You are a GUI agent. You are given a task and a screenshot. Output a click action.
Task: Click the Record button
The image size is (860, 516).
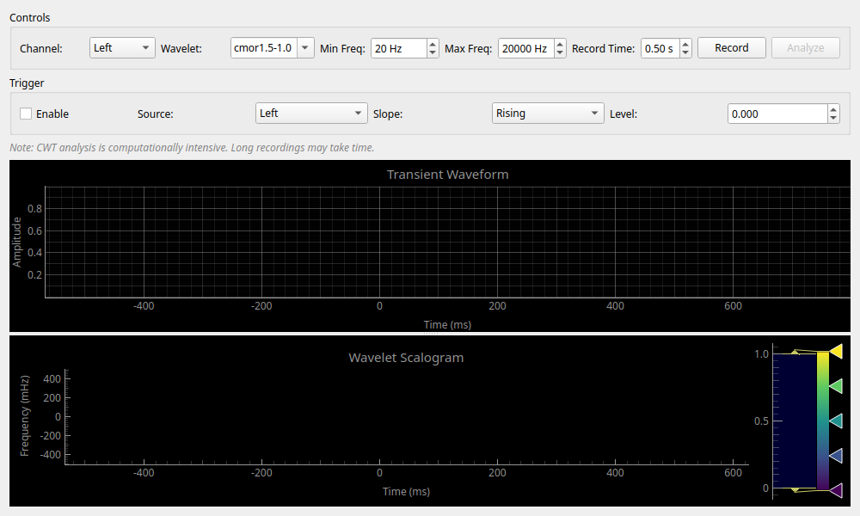pos(731,47)
